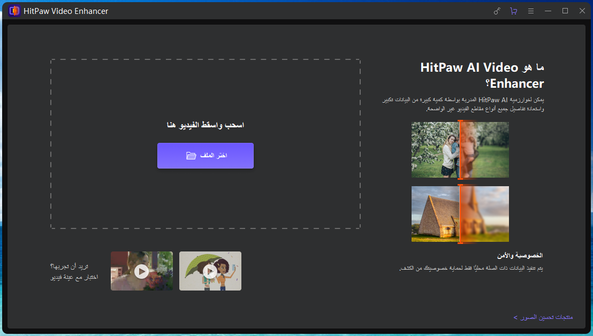Select the umbrella cartoon video thumbnail
The height and width of the screenshot is (336, 593).
pyautogui.click(x=210, y=271)
